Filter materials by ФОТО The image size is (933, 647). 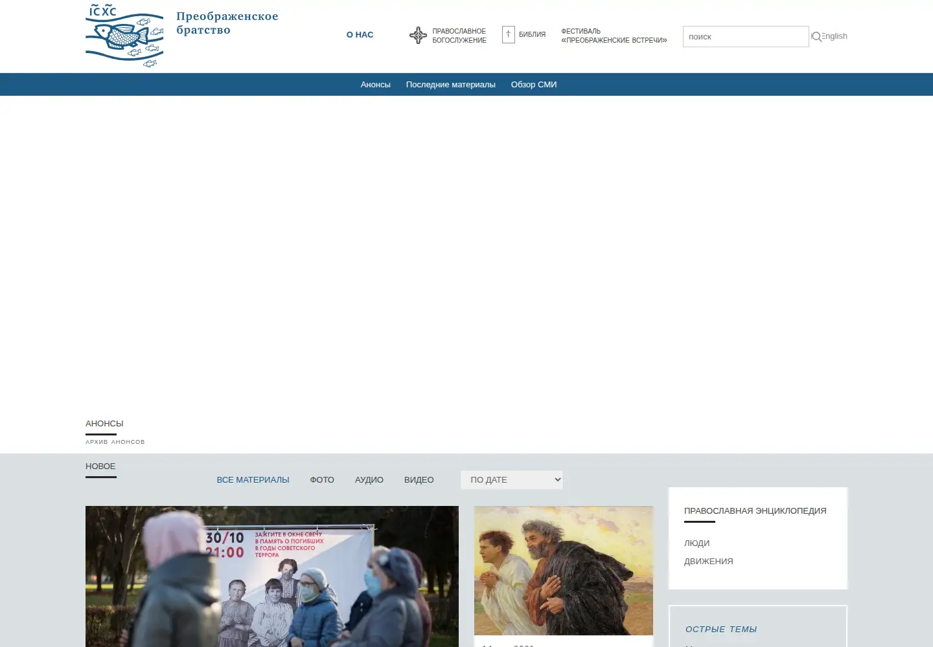pyautogui.click(x=322, y=480)
